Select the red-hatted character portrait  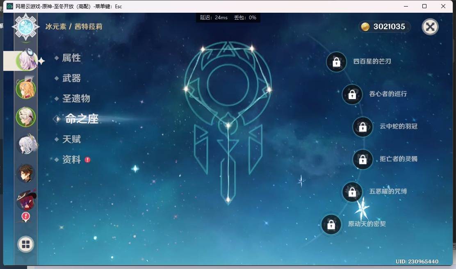pos(25,200)
